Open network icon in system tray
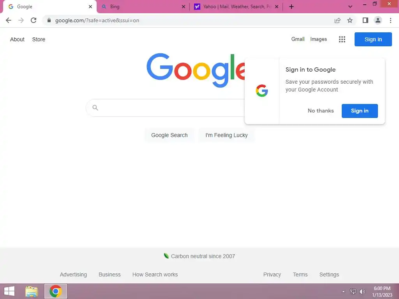The height and width of the screenshot is (299, 399). tap(353, 291)
